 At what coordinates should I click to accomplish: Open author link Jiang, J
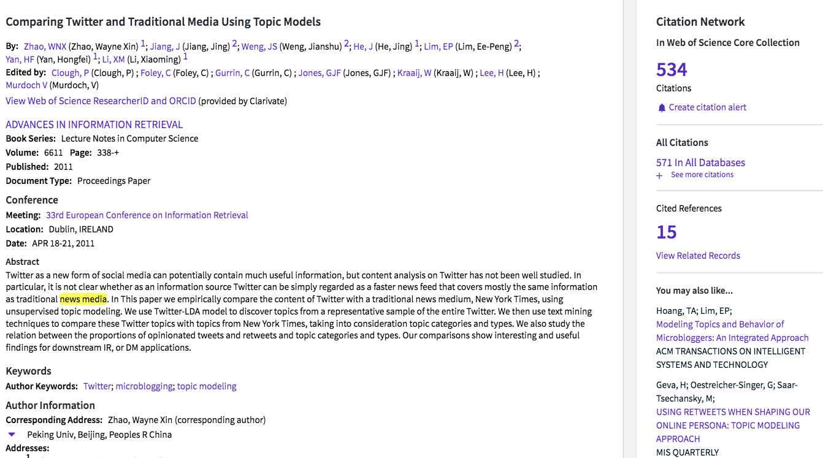[165, 47]
